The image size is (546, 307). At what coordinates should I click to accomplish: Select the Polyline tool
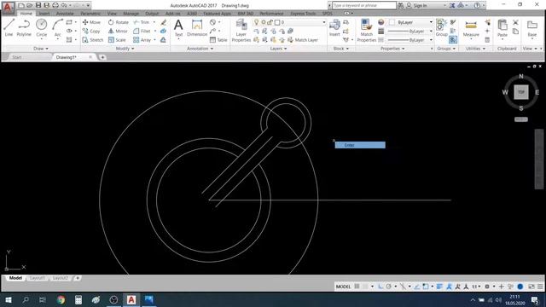(24, 27)
